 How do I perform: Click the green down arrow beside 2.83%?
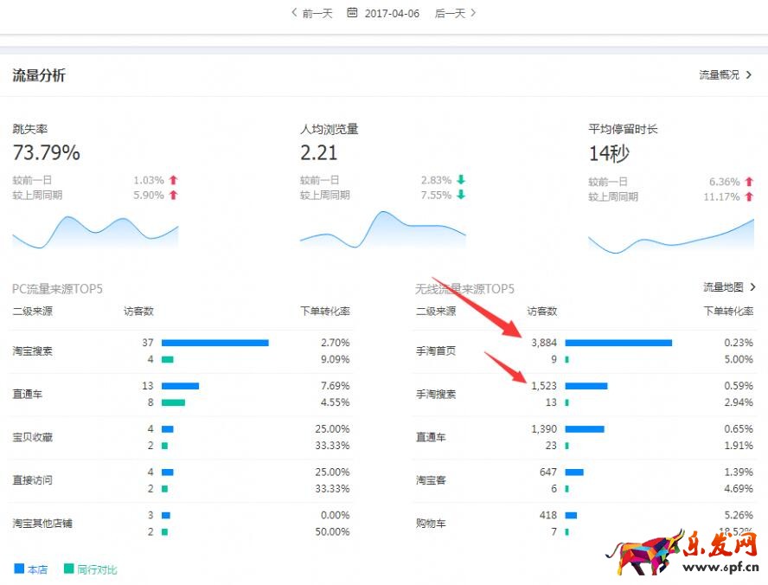click(x=461, y=180)
